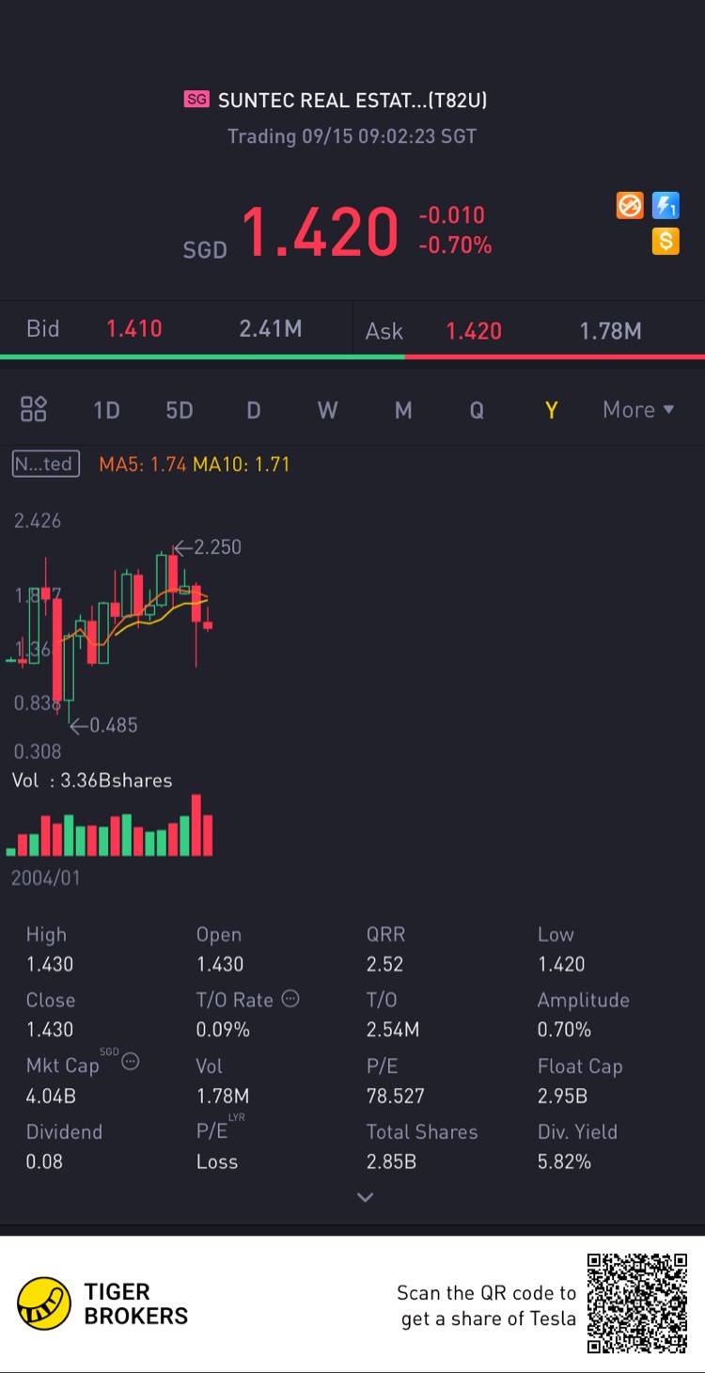Tap the Dividend 0.08 value

click(x=44, y=1161)
